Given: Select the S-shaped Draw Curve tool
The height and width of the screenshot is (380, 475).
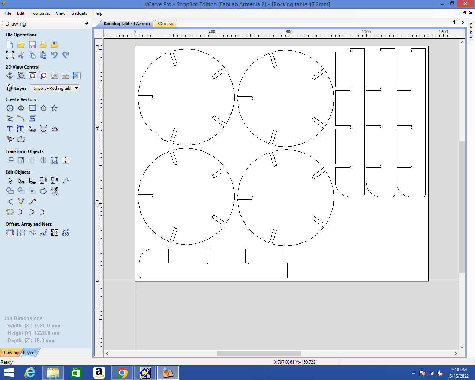Looking at the screenshot, I should pos(32,118).
